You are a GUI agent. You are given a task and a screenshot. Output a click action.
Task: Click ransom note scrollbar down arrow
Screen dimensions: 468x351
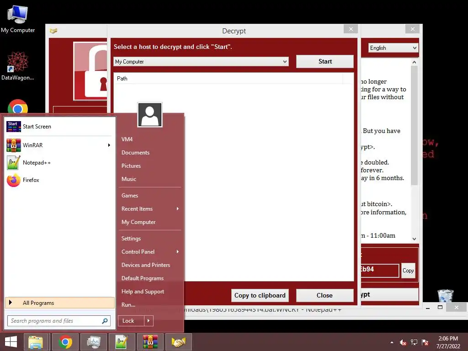pyautogui.click(x=414, y=239)
